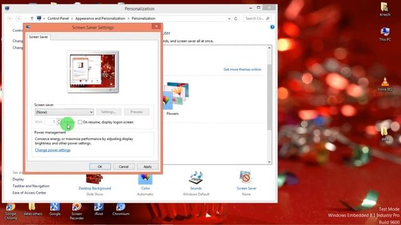Close the Screen Saver Settings dialog
Screen dimensions: 401x225
(x=156, y=26)
